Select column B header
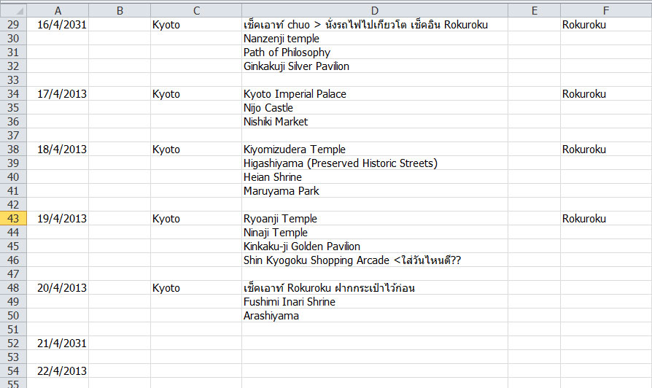The width and height of the screenshot is (652, 388). coord(120,10)
